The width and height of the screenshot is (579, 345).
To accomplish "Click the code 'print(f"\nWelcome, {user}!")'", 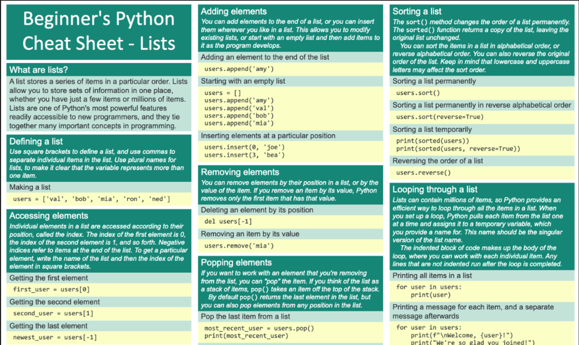I will point(462,336).
